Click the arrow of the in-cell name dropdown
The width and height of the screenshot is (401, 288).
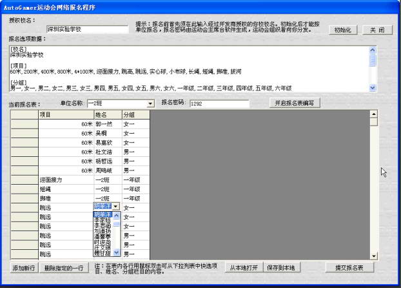pyautogui.click(x=116, y=207)
